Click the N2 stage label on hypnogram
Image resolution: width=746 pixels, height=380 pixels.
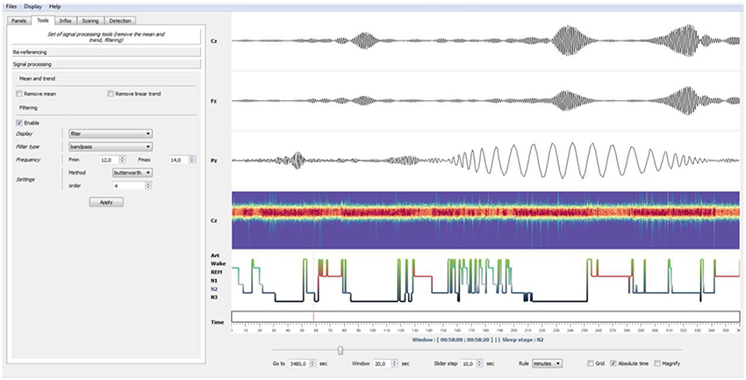pyautogui.click(x=215, y=289)
